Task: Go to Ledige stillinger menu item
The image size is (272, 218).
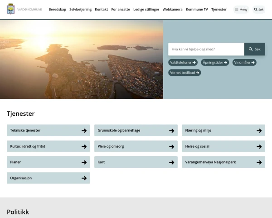Action: click(x=146, y=10)
